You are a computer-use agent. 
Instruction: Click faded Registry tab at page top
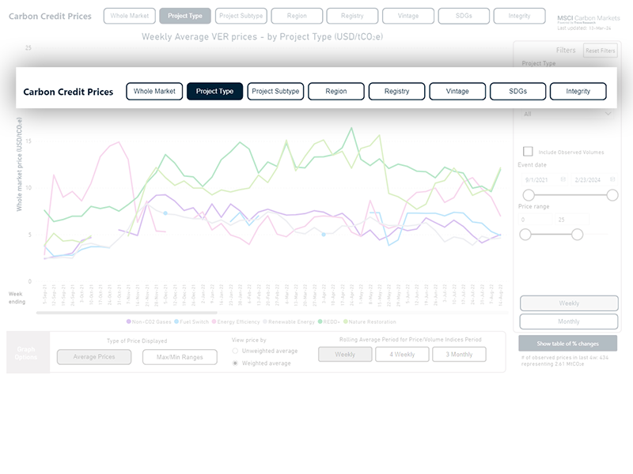point(352,16)
